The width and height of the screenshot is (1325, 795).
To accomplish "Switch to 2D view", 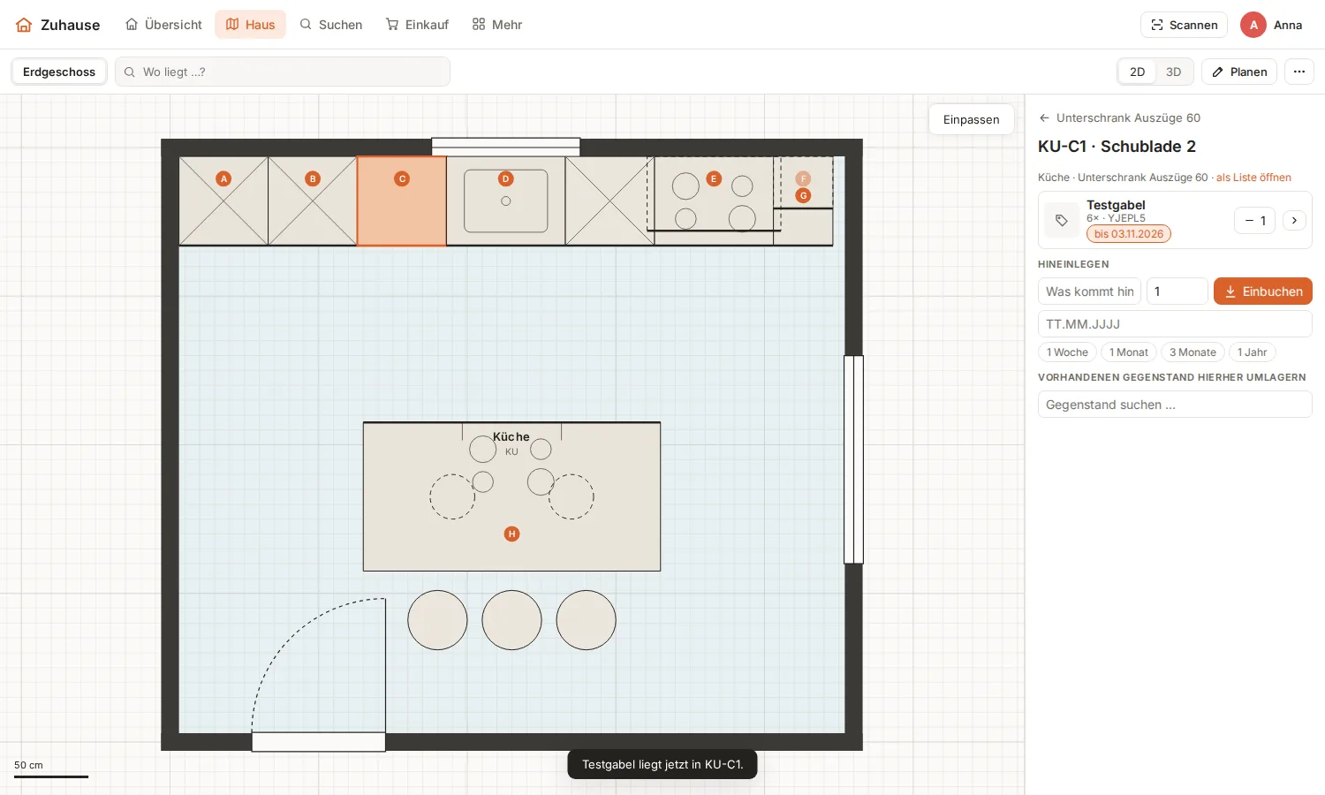I will click(x=1138, y=72).
